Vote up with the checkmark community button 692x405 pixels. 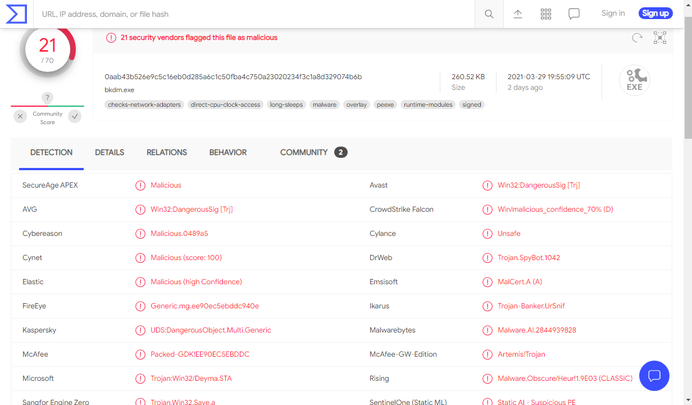click(x=75, y=116)
